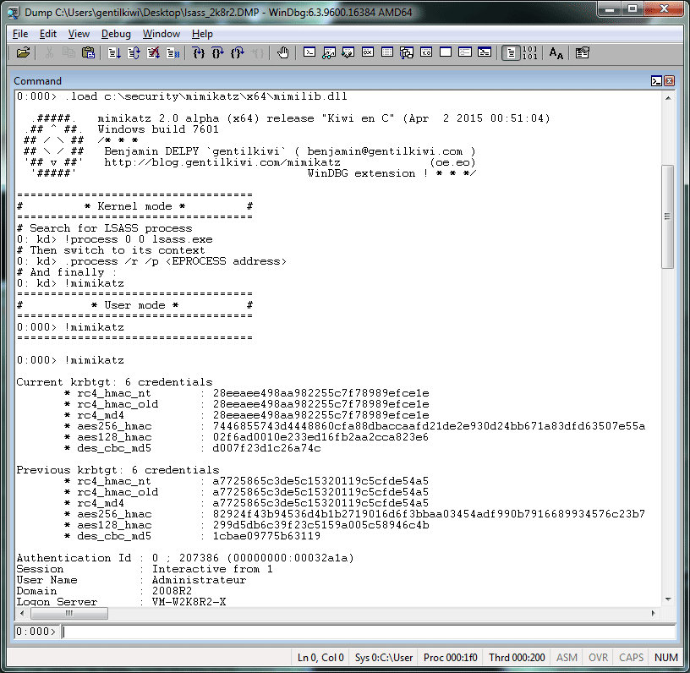690x673 pixels.
Task: Open the View menu
Action: tap(79, 34)
